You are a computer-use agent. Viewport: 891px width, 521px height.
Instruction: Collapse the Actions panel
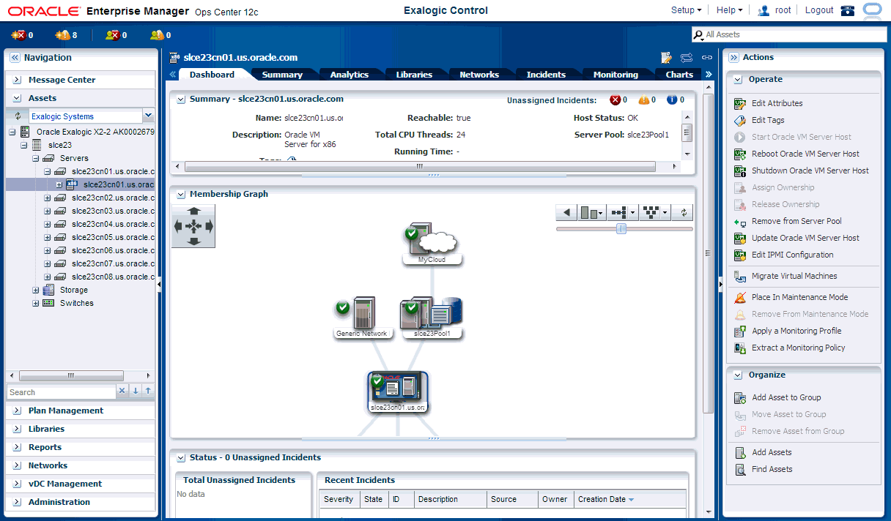pyautogui.click(x=733, y=57)
